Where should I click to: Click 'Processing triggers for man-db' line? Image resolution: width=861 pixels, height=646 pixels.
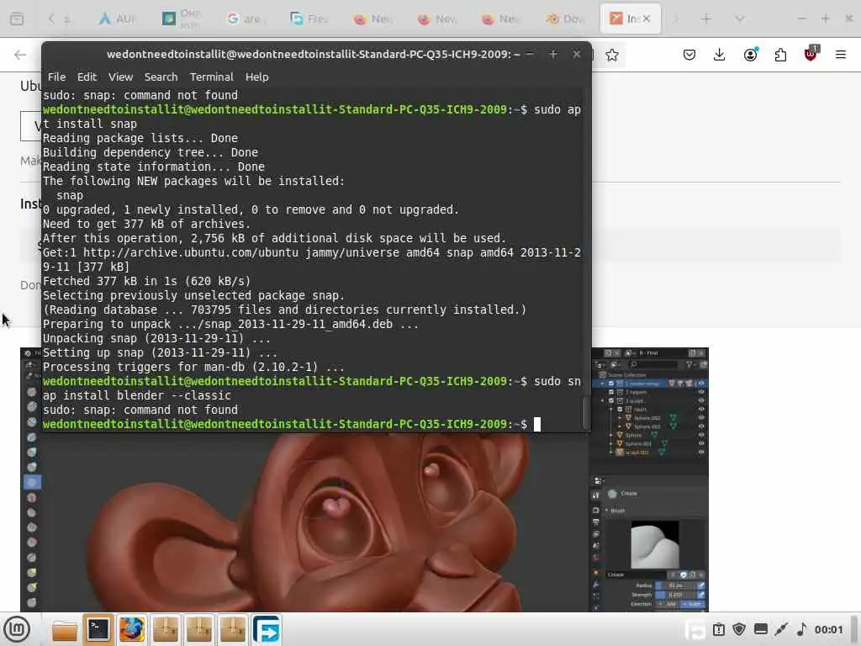(194, 367)
